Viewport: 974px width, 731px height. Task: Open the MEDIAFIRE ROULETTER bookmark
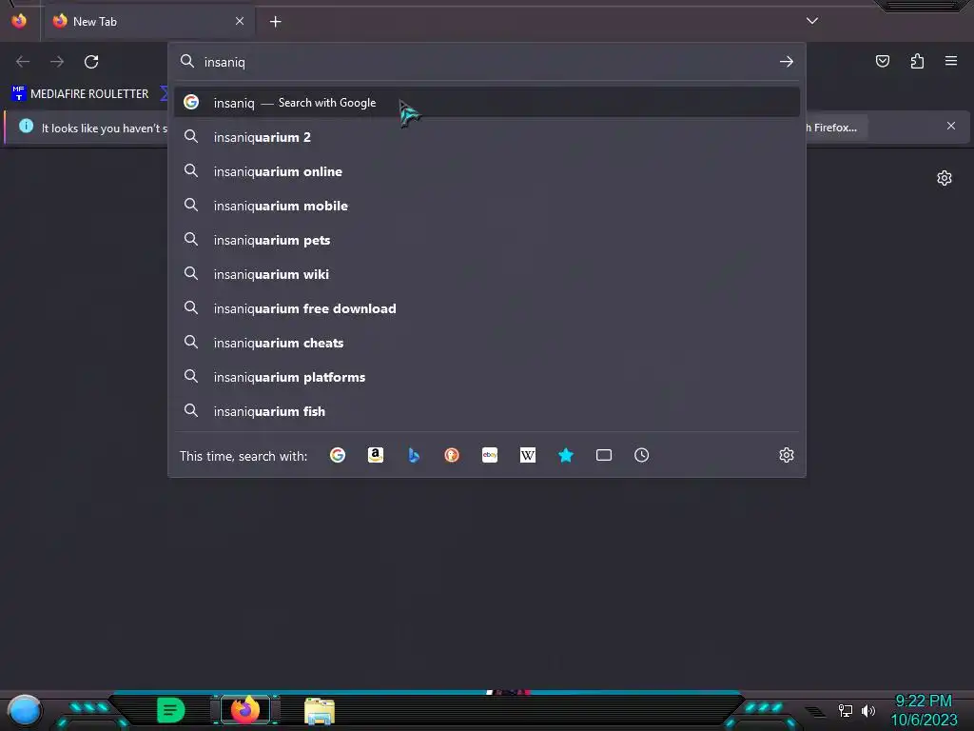pos(80,94)
